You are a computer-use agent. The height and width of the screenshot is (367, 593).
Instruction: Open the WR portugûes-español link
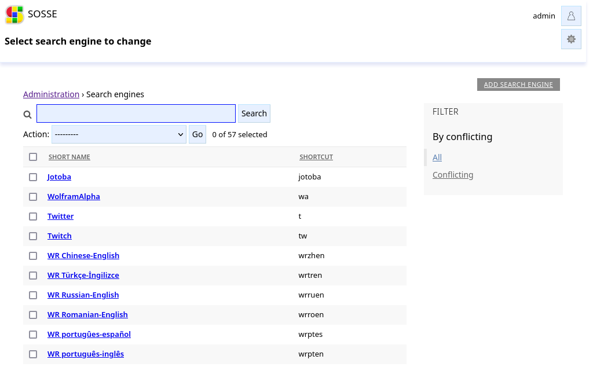[89, 334]
